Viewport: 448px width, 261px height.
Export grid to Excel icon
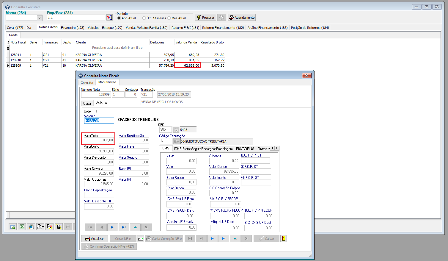[22, 227]
